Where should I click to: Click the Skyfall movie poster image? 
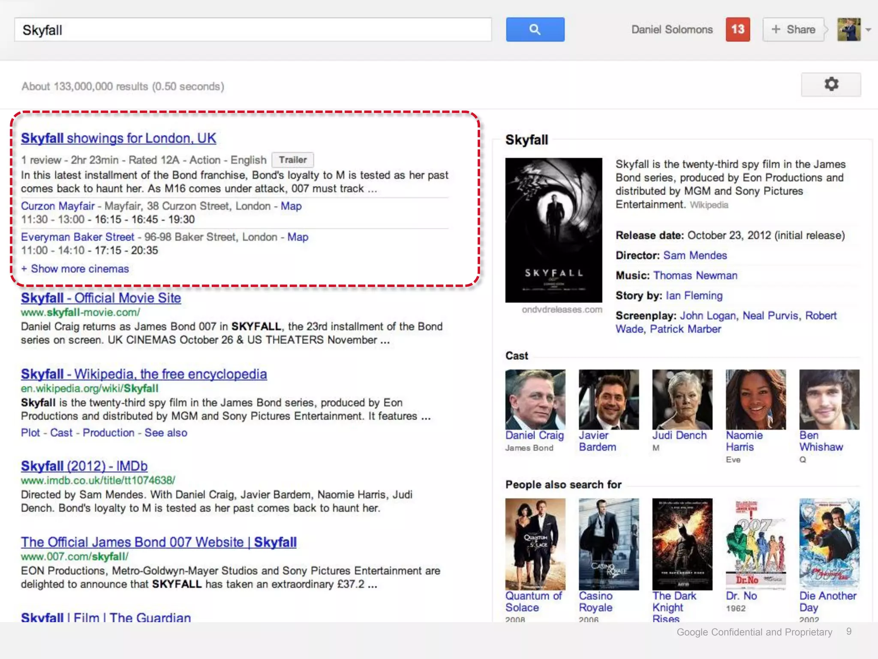(x=553, y=230)
